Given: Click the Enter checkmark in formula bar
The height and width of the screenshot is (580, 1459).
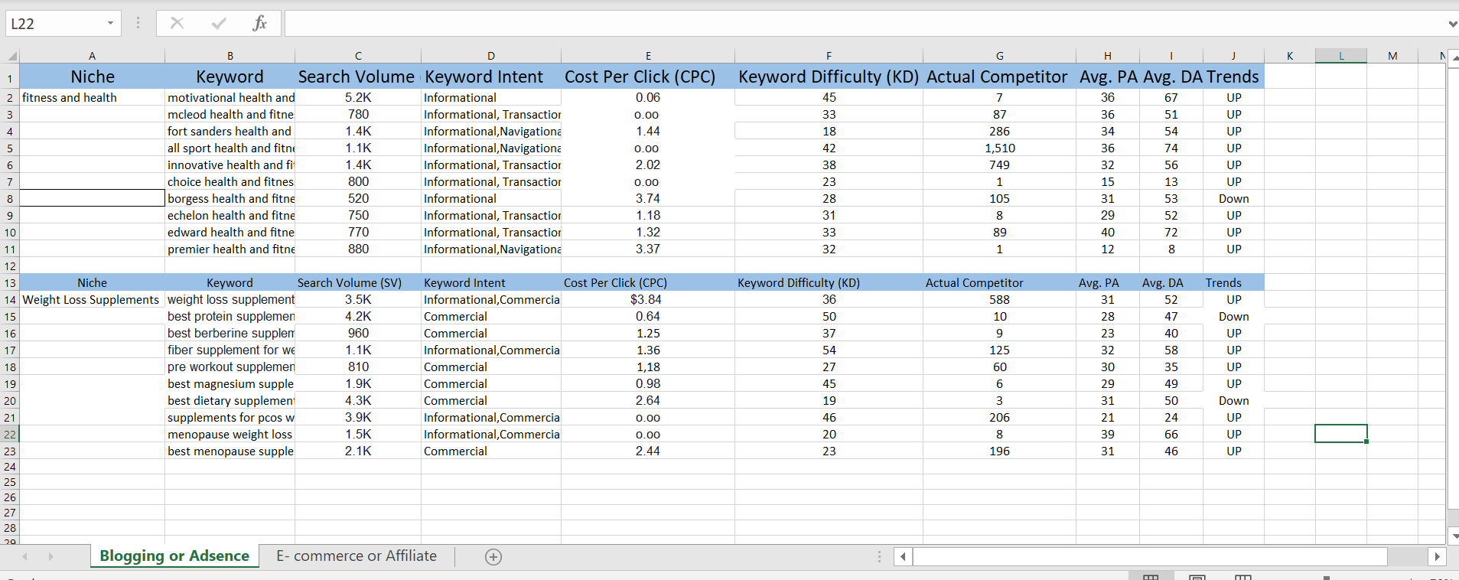Looking at the screenshot, I should 219,23.
